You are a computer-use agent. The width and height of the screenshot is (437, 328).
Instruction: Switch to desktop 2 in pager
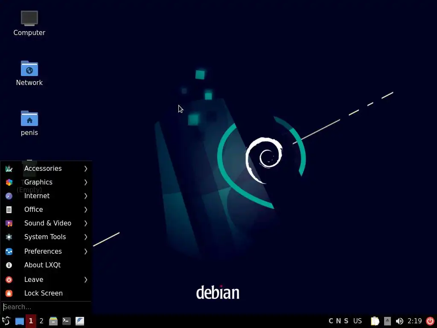point(41,321)
